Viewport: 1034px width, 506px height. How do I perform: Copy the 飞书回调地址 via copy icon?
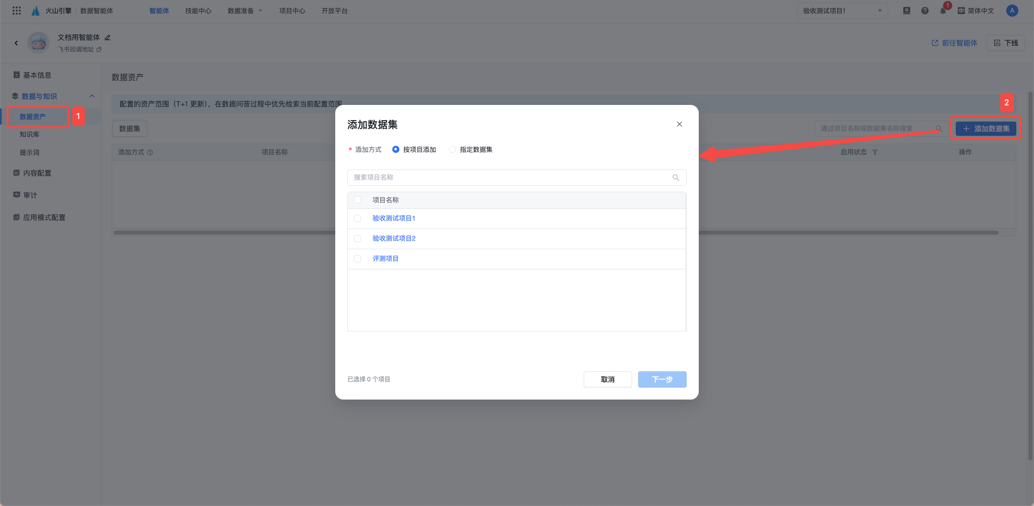pos(99,49)
